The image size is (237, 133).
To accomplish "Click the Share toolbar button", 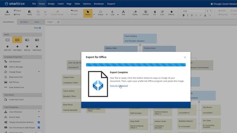I will click(17, 11).
